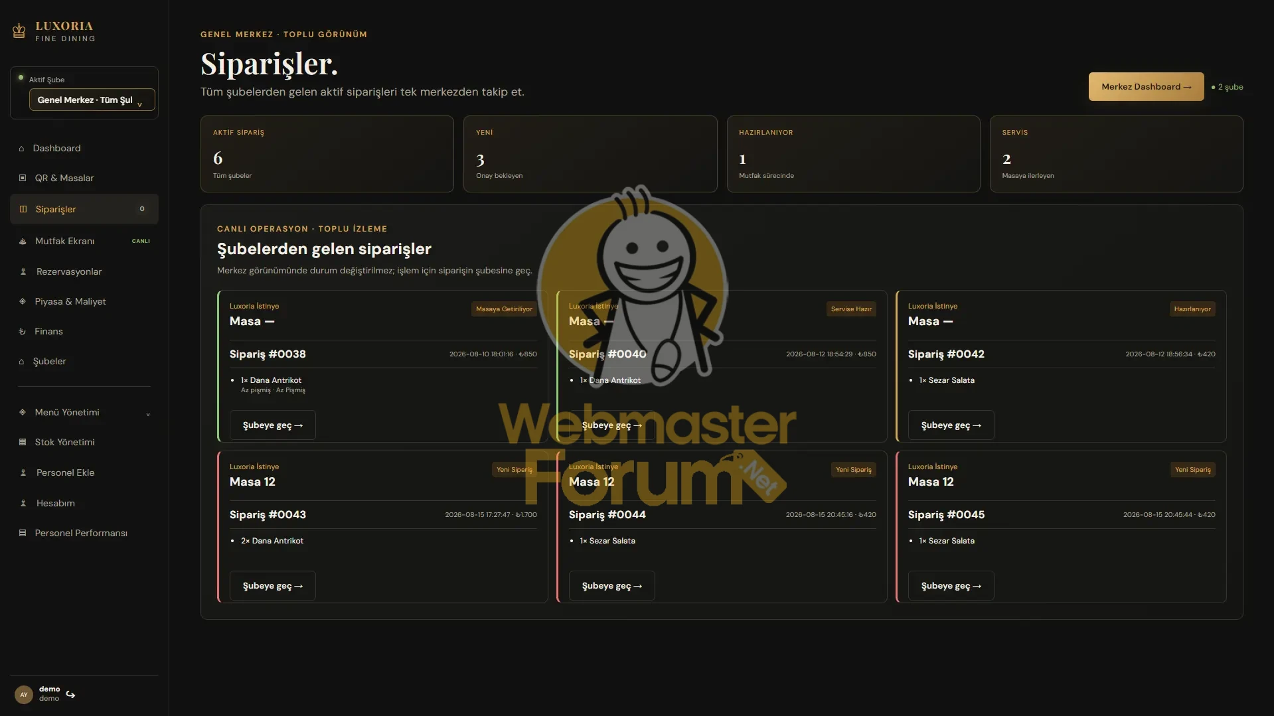Click the Siparişler count badge
Screen dimensions: 1274x716
(141, 209)
